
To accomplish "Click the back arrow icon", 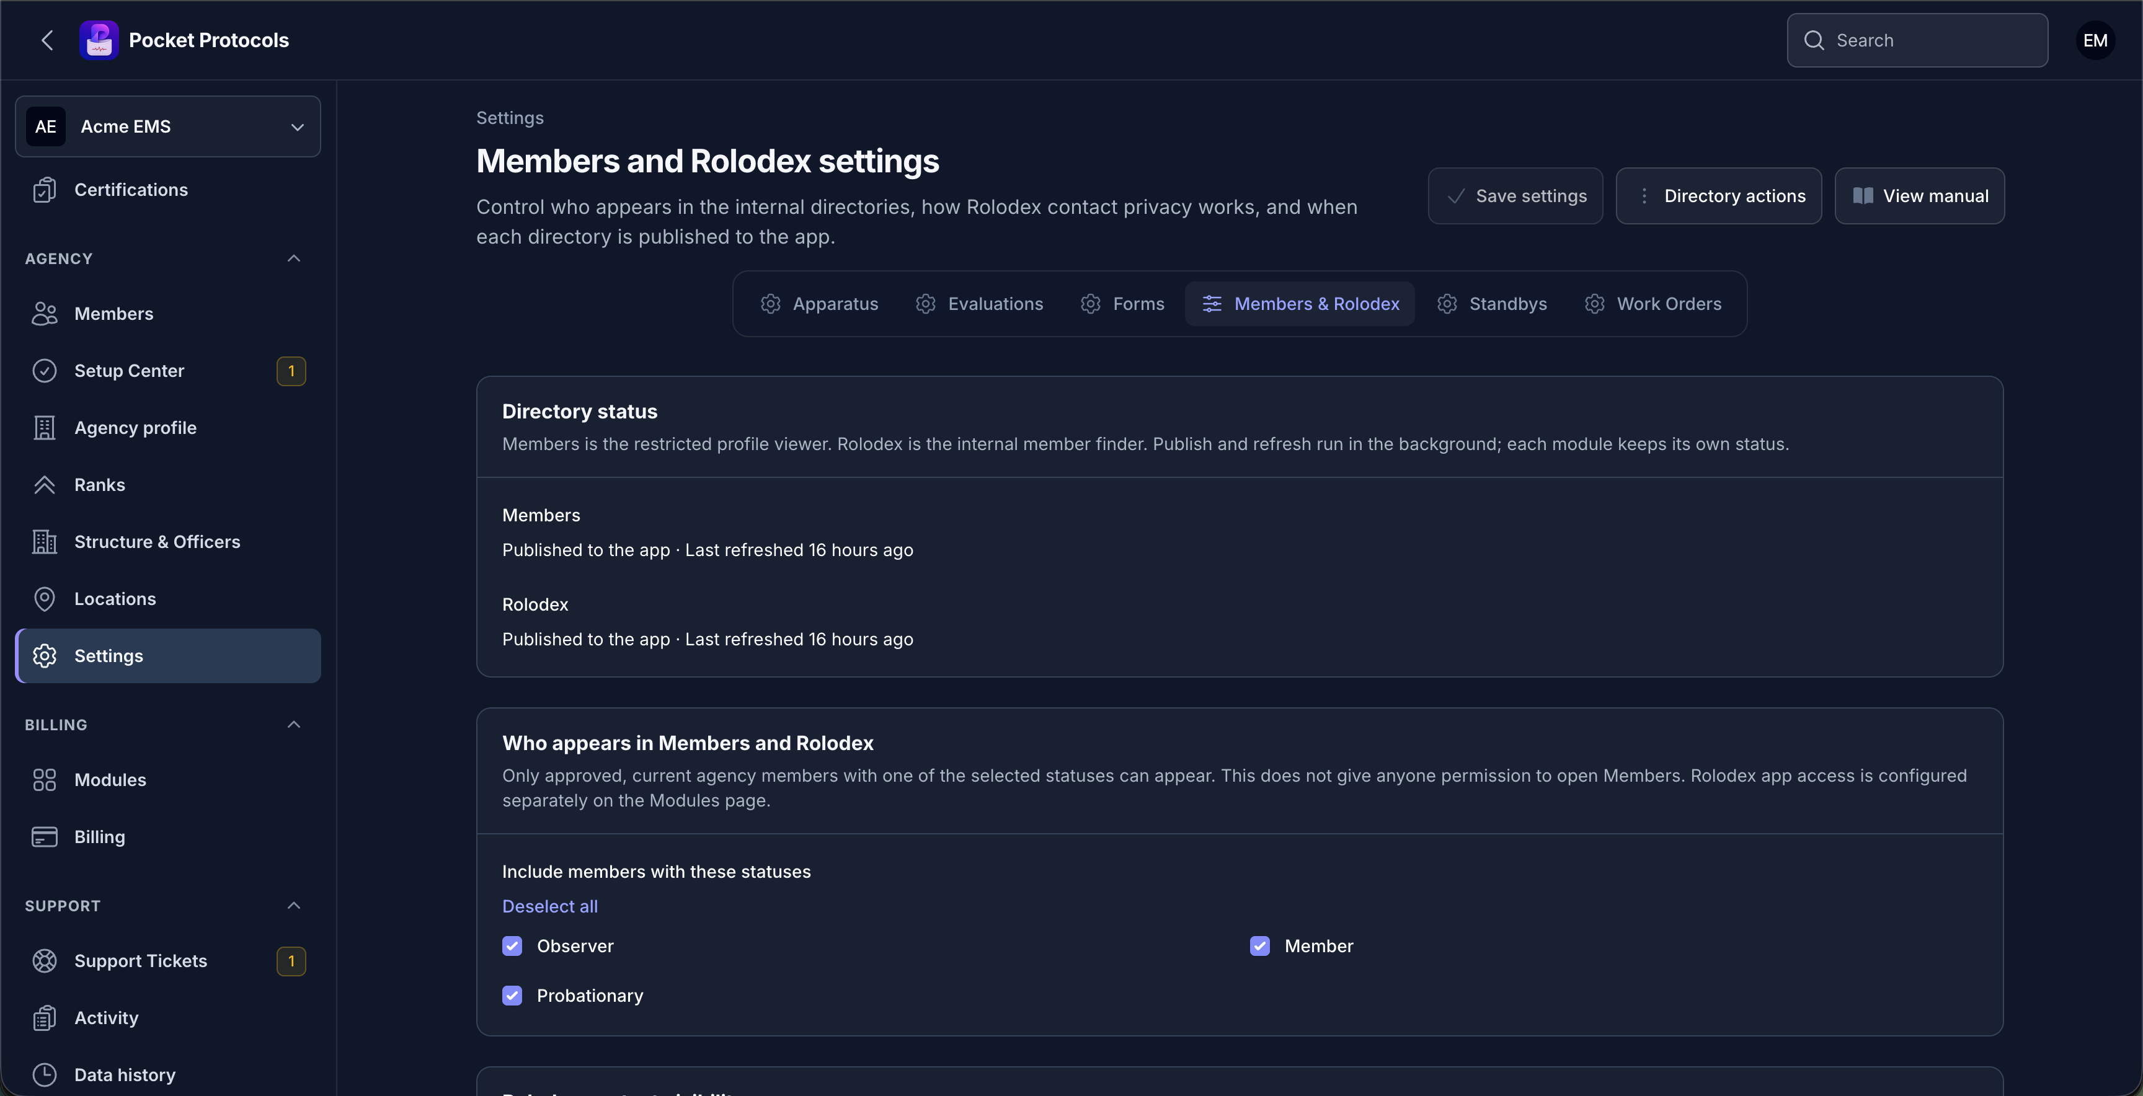I will point(47,40).
